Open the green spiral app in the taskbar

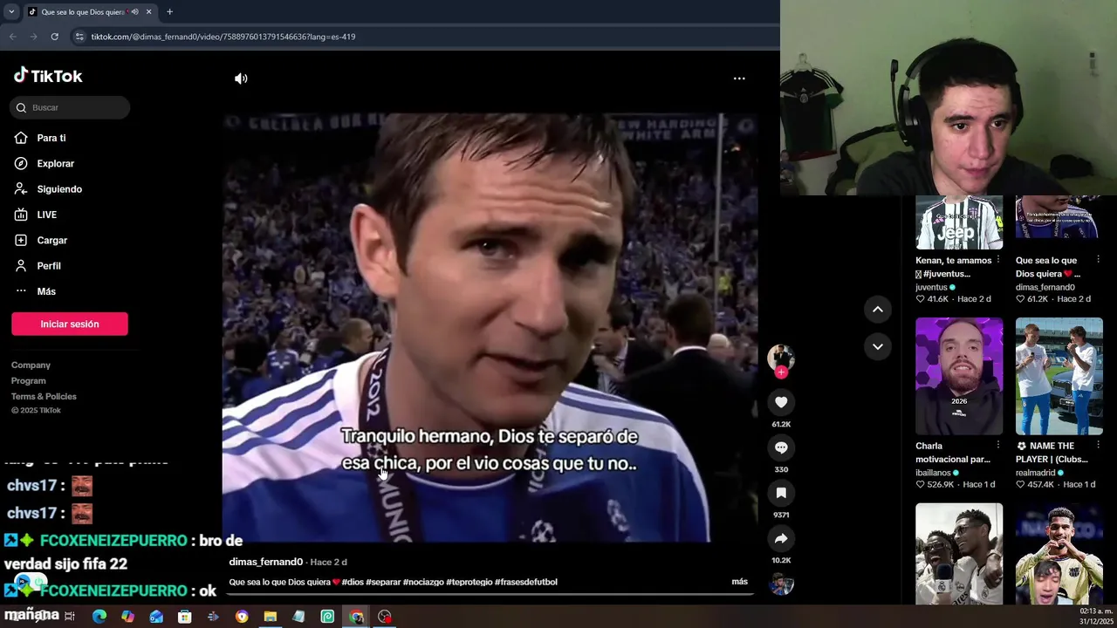pos(327,617)
